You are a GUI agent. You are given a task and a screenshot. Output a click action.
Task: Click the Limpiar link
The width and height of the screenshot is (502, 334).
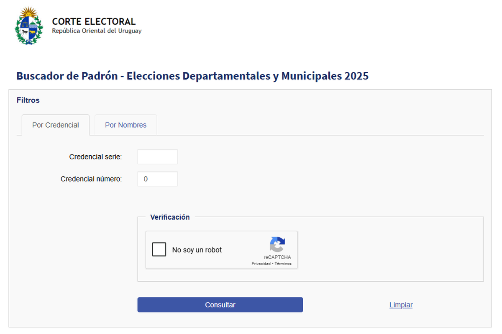[401, 305]
